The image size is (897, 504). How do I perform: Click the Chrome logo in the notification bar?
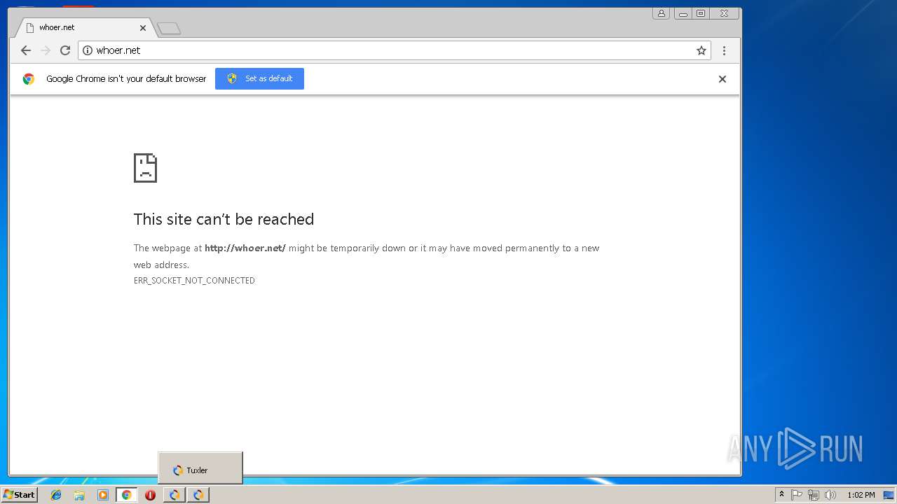coord(29,79)
